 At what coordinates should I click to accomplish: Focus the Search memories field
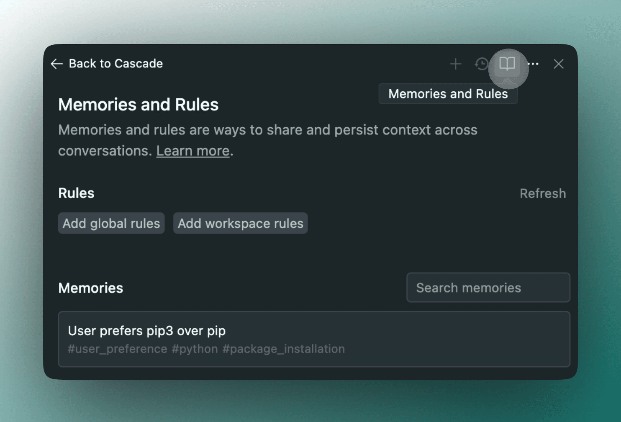pyautogui.click(x=488, y=288)
